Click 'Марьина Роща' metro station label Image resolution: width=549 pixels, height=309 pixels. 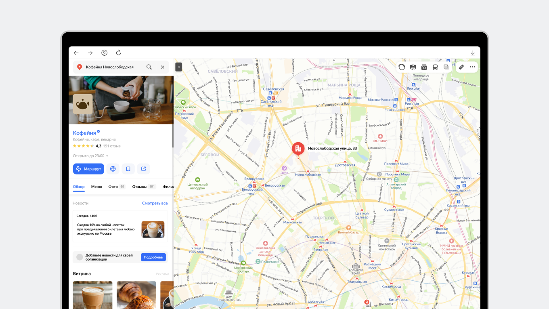coord(350,97)
